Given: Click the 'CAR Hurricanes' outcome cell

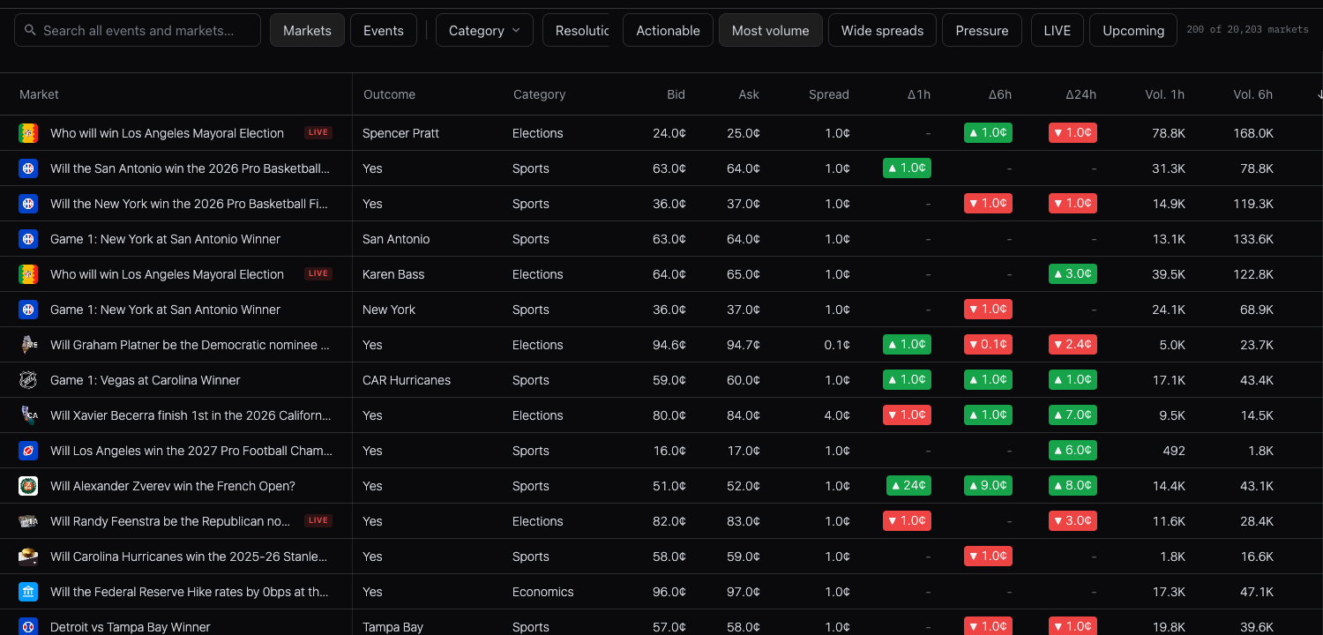Looking at the screenshot, I should tap(407, 380).
